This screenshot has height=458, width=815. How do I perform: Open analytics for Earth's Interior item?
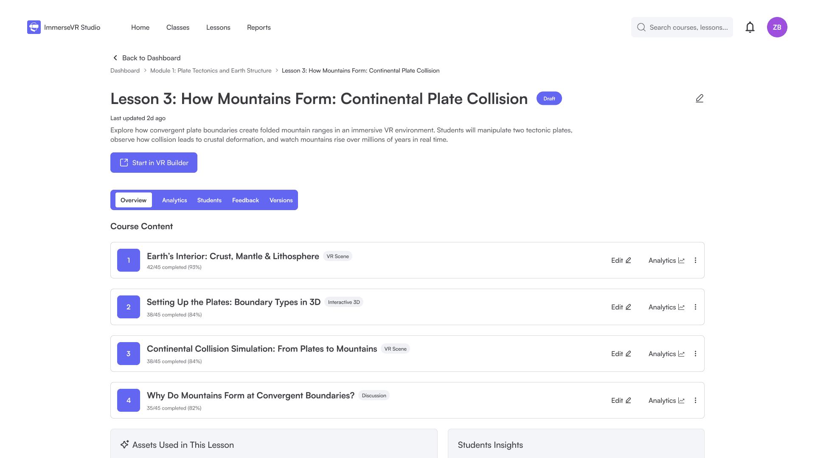pos(666,260)
